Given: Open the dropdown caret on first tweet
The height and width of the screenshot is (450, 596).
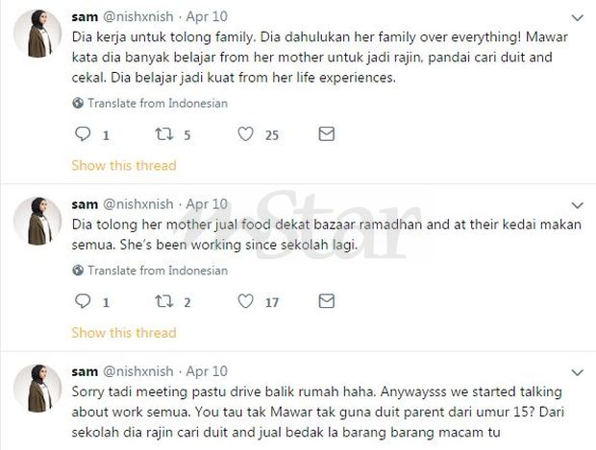Looking at the screenshot, I should (577, 18).
